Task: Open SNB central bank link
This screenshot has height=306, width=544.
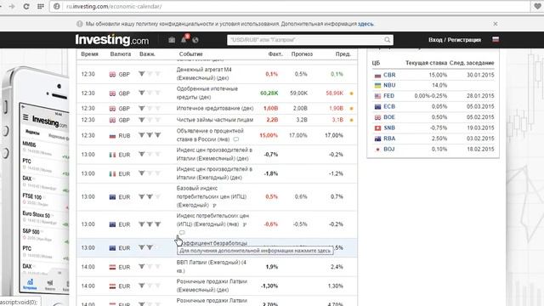Action: click(x=389, y=128)
